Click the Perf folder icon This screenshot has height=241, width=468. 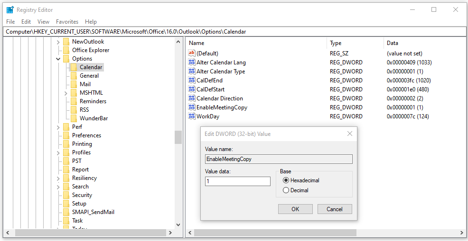(x=66, y=127)
